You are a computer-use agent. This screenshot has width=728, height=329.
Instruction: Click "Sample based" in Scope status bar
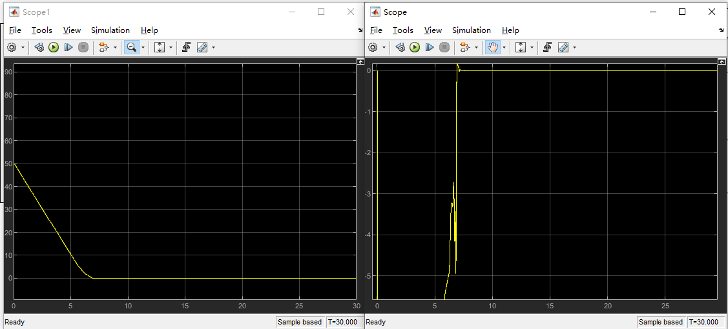(x=661, y=322)
